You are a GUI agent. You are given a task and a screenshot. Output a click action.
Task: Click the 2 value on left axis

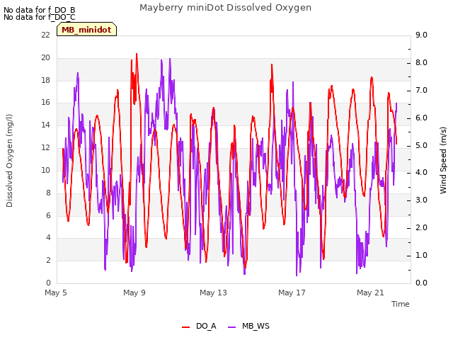click(48, 260)
